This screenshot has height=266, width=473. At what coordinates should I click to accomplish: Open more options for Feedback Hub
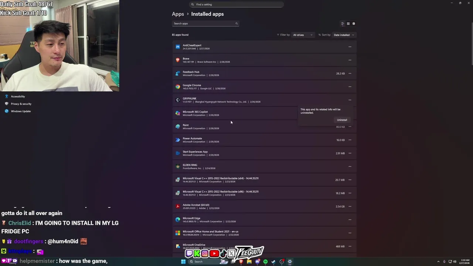point(350,74)
